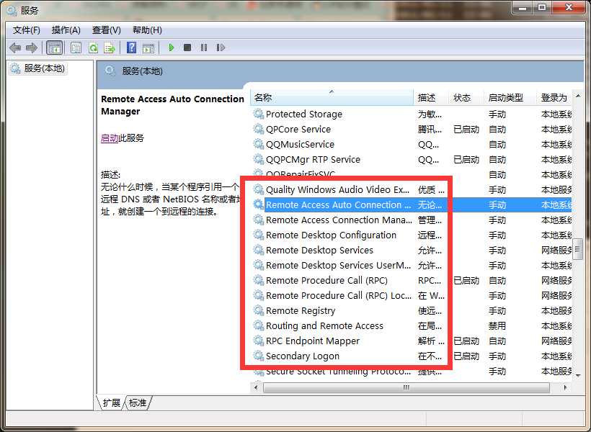This screenshot has width=591, height=432.
Task: Switch to the 标准 tab
Action: click(x=138, y=402)
